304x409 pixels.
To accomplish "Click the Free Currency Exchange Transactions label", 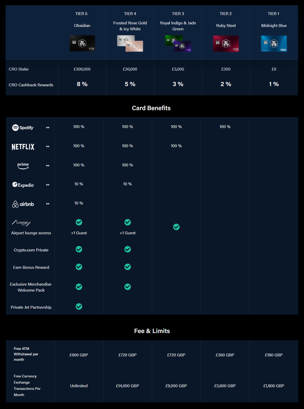I will tap(27, 385).
